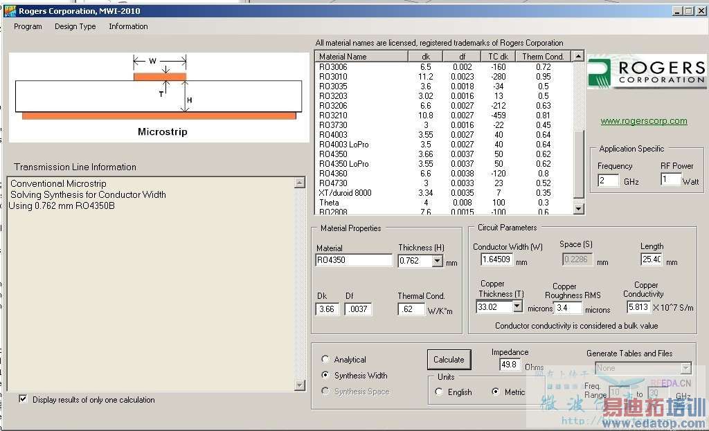Click the Microstrip diagram illustration
Image resolution: width=709 pixels, height=431 pixels.
(x=159, y=97)
